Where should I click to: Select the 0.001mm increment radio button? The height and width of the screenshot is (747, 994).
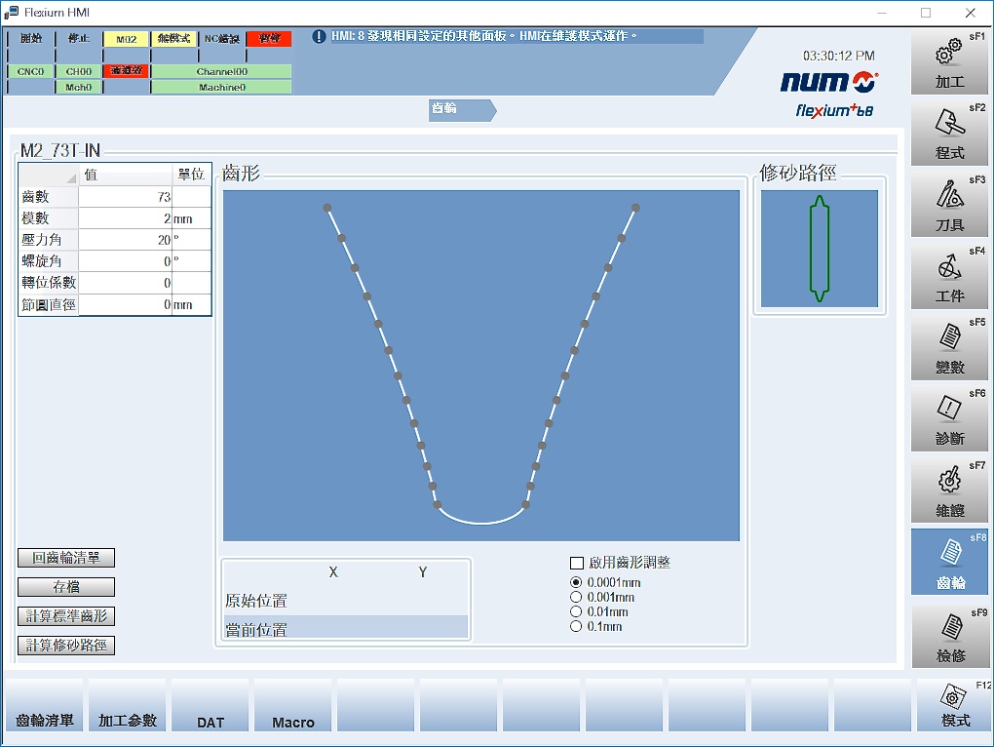pyautogui.click(x=576, y=597)
